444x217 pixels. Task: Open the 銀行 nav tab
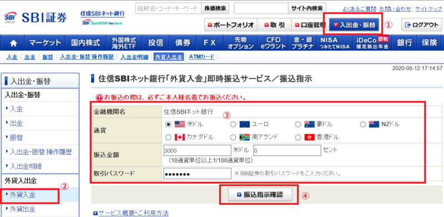404,43
